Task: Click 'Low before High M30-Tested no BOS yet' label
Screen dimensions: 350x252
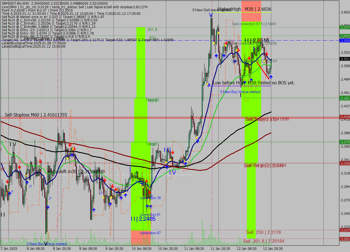Action: 254,83
